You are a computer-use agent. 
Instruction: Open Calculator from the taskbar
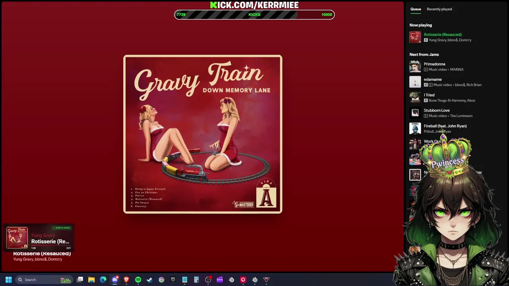coord(196,280)
